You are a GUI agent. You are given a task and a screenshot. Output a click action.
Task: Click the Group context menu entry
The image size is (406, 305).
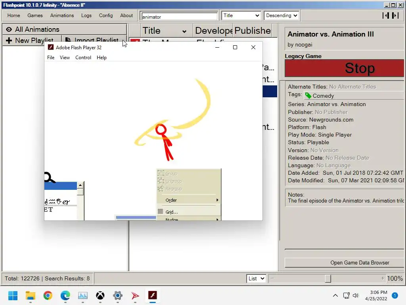(189, 174)
